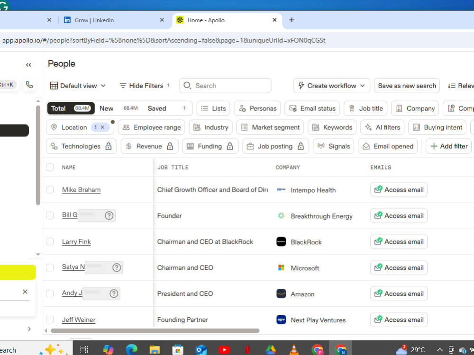Click help icon next to Satya N name
The height and width of the screenshot is (355, 474).
117,267
